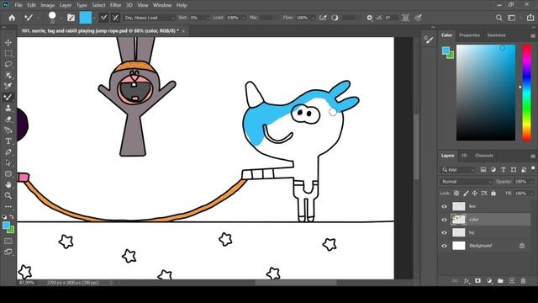Select the Mixer Brush tool in toolbox
This screenshot has height=303, width=538.
[x=8, y=97]
